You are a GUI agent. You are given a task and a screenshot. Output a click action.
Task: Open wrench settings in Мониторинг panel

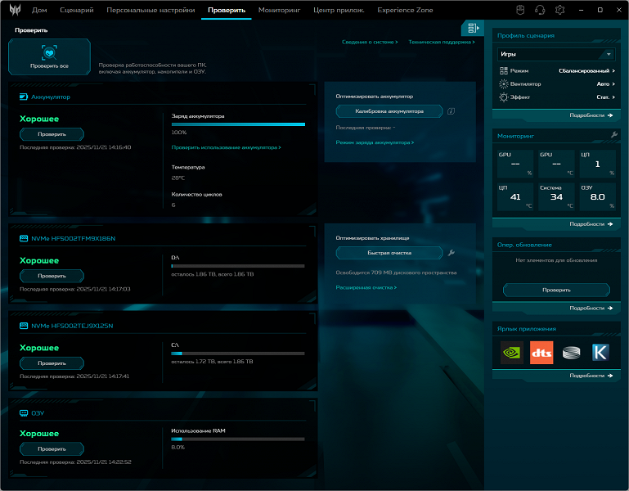pyautogui.click(x=614, y=135)
